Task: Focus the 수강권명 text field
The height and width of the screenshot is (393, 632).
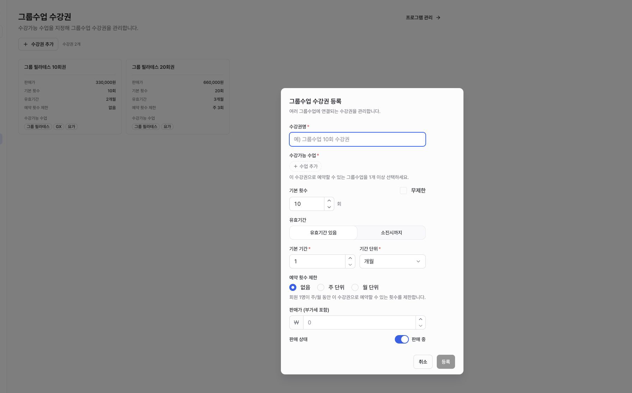Action: (x=357, y=139)
